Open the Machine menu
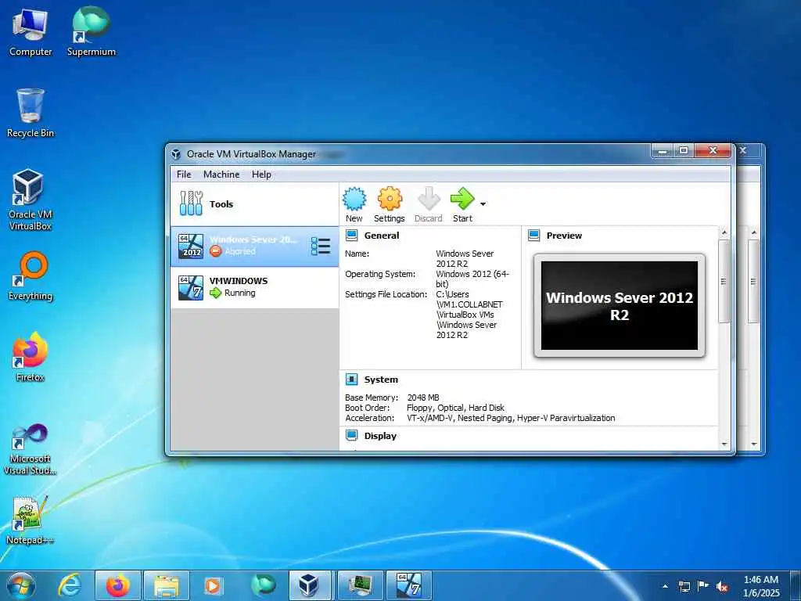Viewport: 801px width, 601px height. (x=221, y=175)
